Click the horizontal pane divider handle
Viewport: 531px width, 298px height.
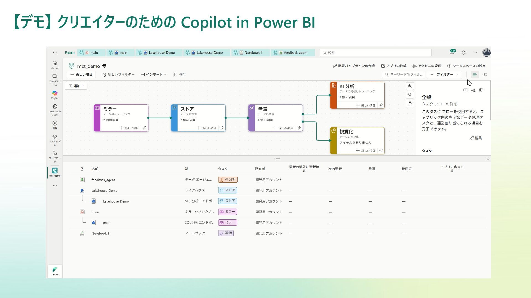(x=277, y=159)
